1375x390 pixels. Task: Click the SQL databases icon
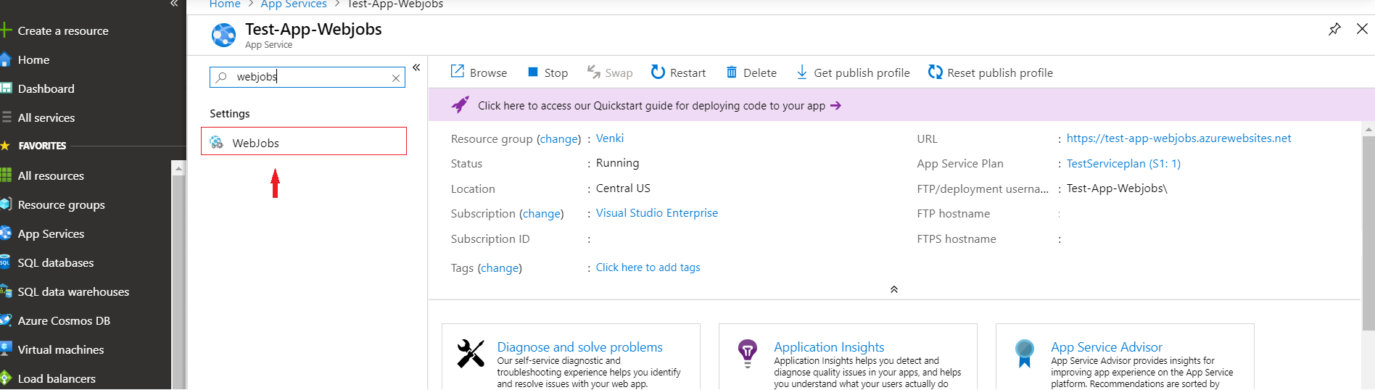(6, 262)
